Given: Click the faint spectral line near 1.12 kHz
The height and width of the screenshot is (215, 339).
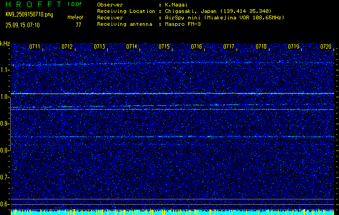Looking at the screenshot, I should pos(172,64).
